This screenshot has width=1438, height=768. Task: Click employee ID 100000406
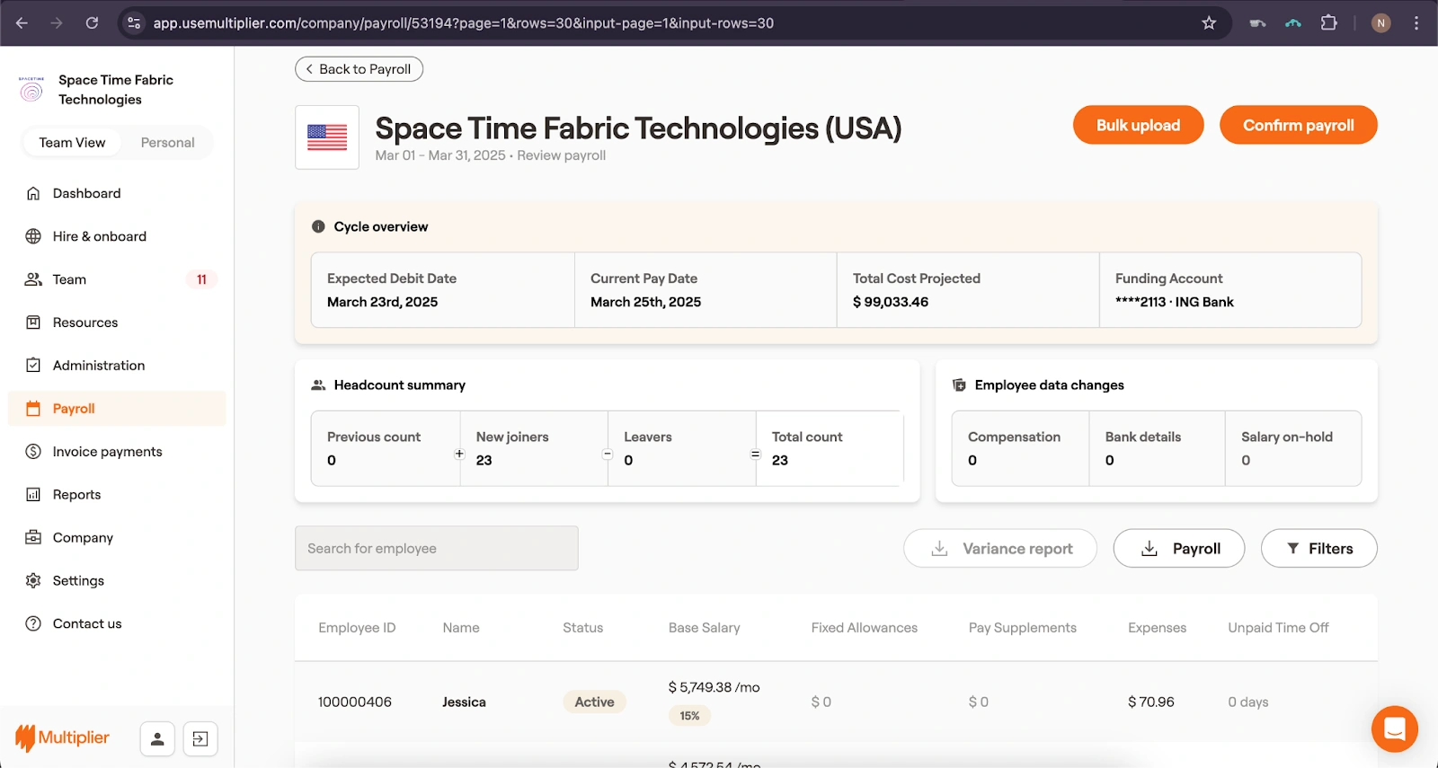355,702
